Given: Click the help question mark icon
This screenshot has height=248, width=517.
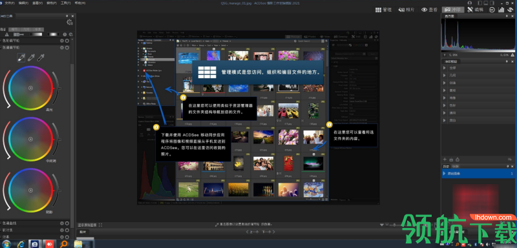Looking at the screenshot, I should coord(65,34).
